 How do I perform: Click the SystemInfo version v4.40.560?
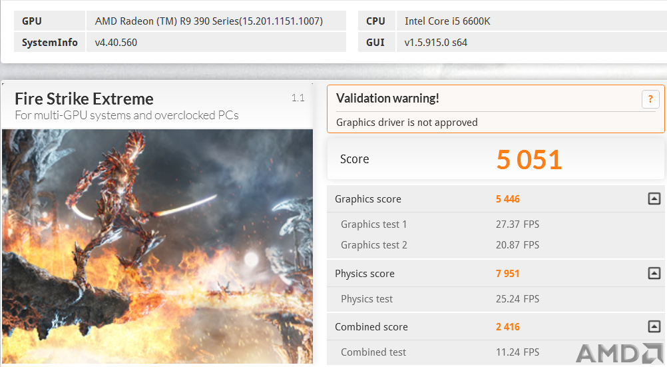(116, 43)
